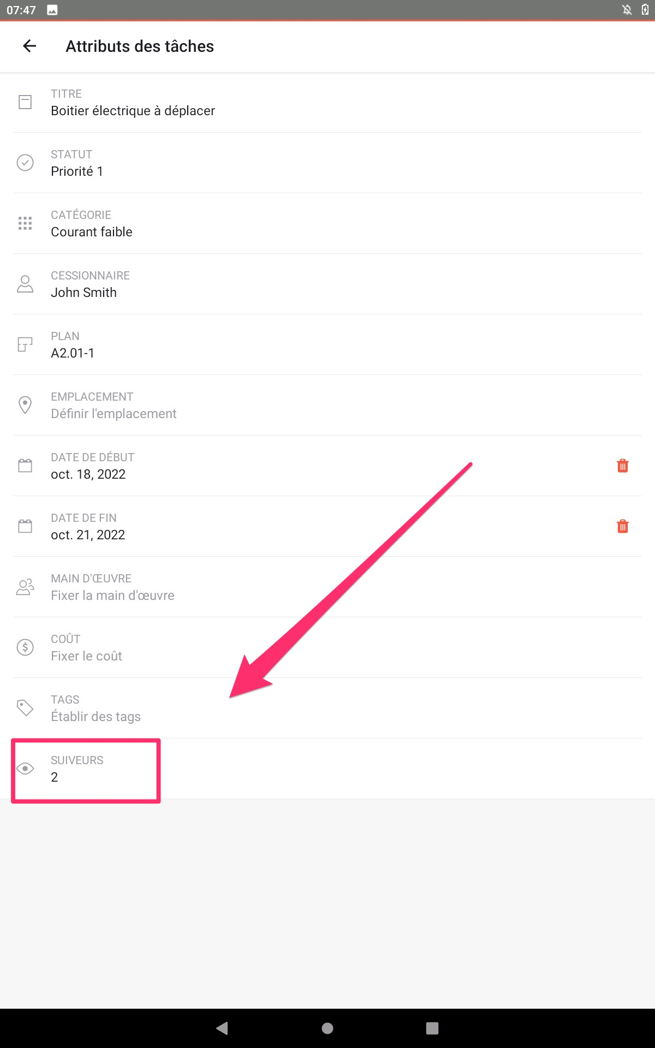Viewport: 655px width, 1048px height.
Task: Tap the location pin icon
Action: pos(25,405)
